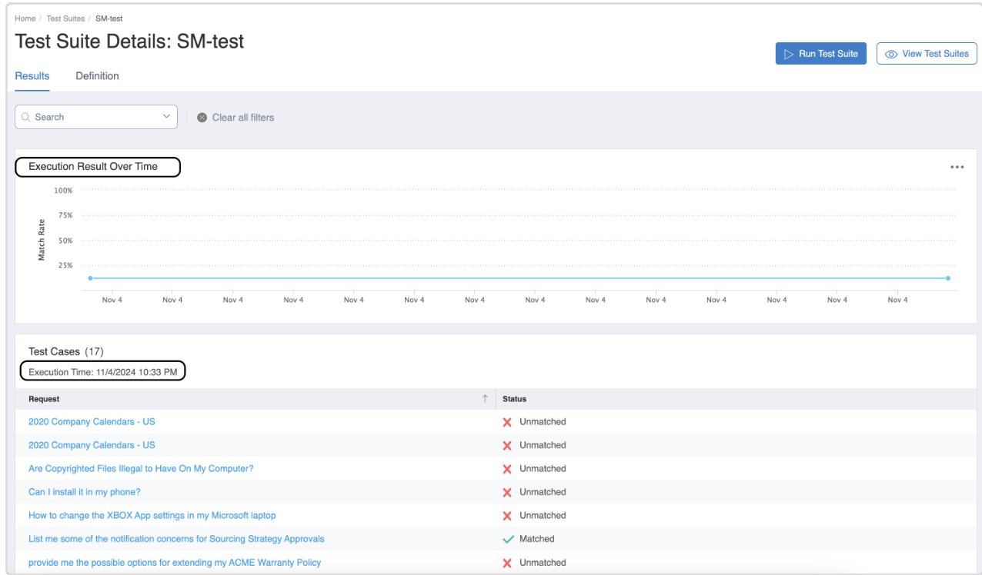Click the green check Matched status icon
The image size is (982, 575).
point(508,540)
